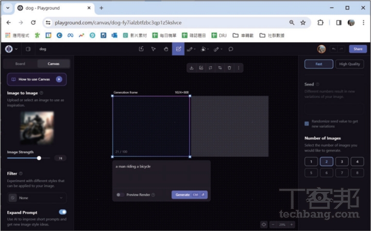Select the hand pan tool
Viewport: 371px width, 231px height.
(166, 49)
